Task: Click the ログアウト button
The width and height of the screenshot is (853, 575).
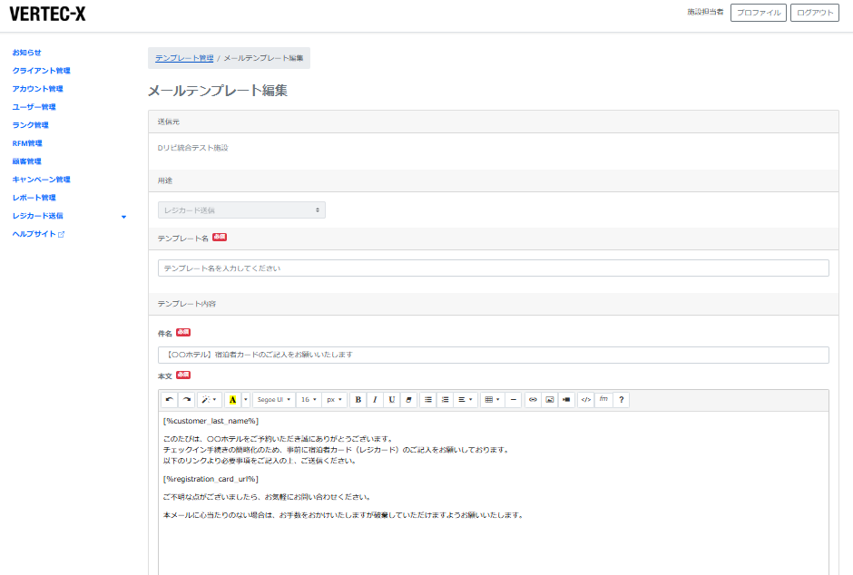Action: (814, 13)
